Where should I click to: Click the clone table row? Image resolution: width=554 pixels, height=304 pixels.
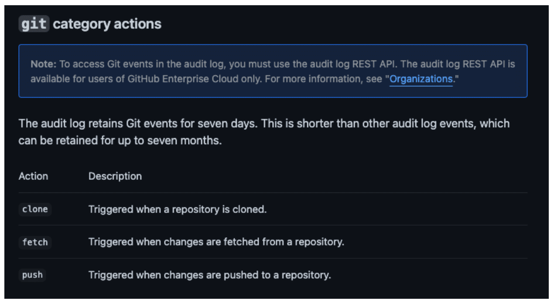point(273,209)
